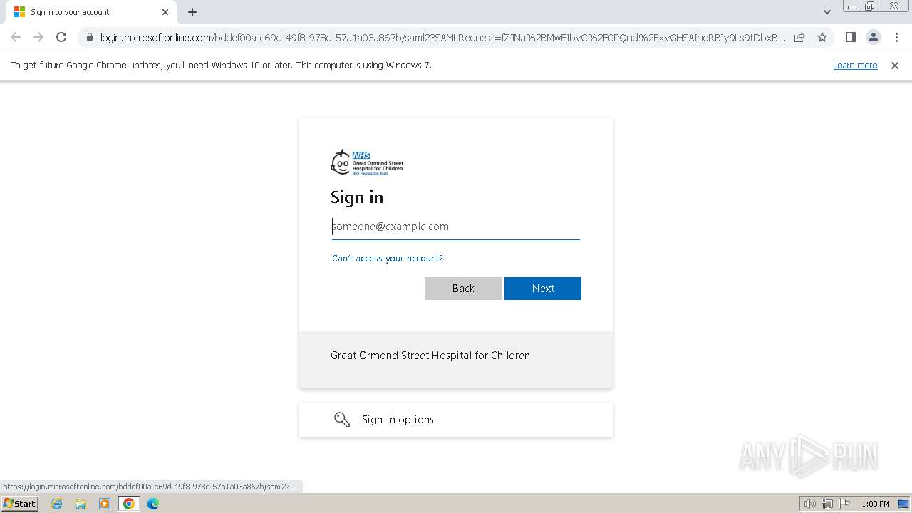View site info via padlock icon
912x513 pixels.
coord(89,37)
